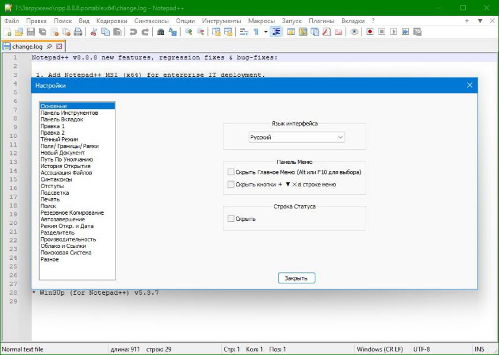Click the New file toolbar icon
Viewport: 499px width, 355px height.
(8, 32)
